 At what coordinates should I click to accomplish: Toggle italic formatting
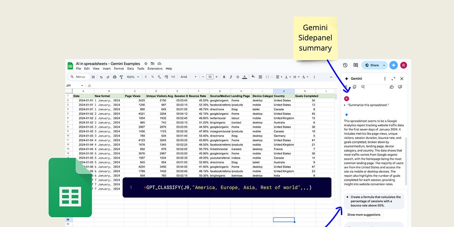pos(230,76)
